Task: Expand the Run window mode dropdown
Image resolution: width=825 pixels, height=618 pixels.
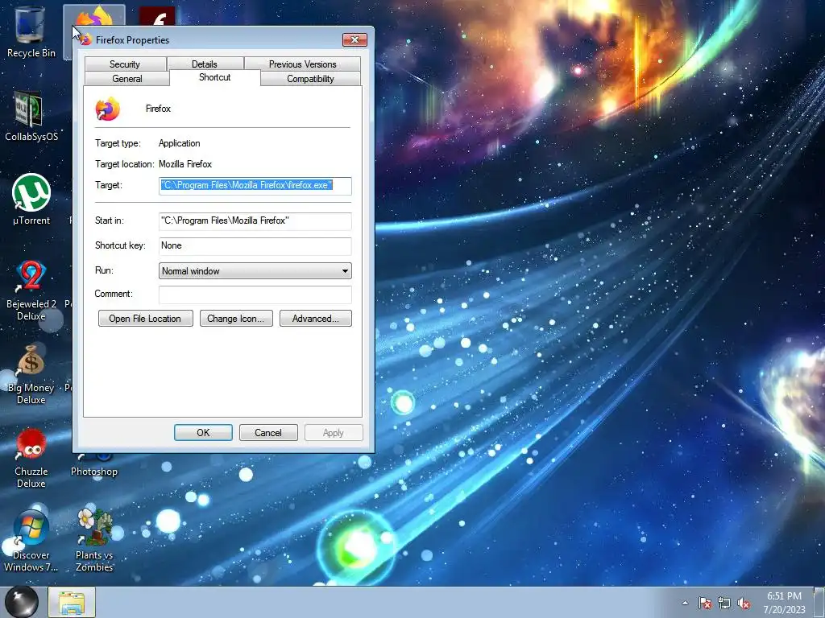Action: pos(255,271)
